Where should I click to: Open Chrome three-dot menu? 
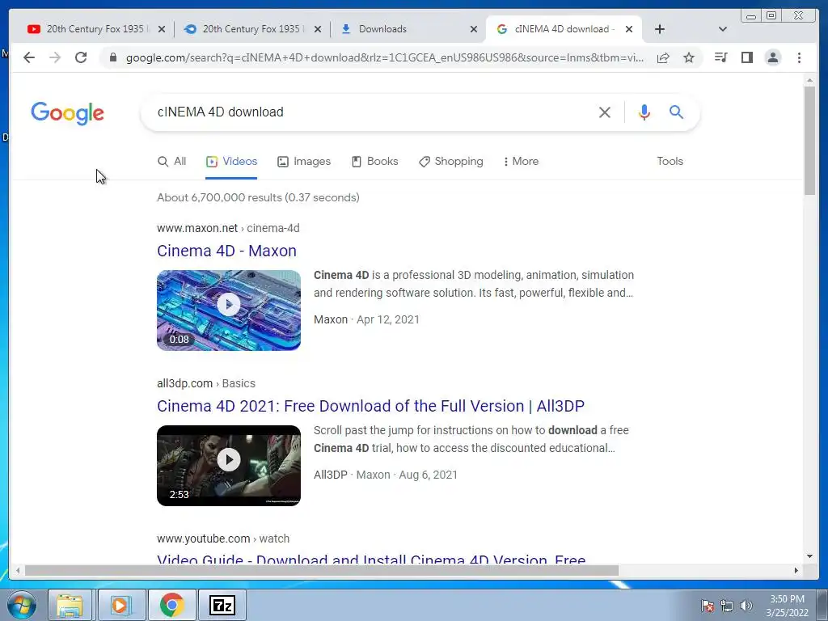coord(799,57)
